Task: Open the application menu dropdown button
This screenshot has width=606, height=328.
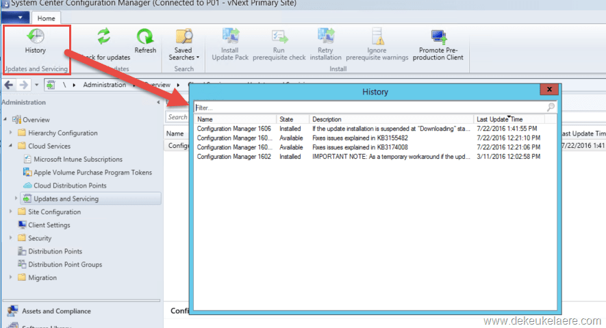Action: click(15, 17)
